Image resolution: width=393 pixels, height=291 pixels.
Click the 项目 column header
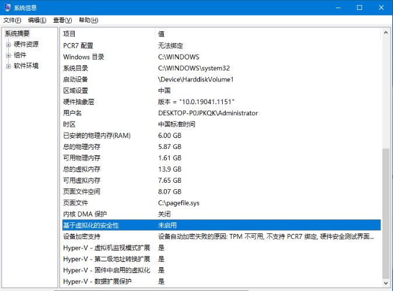[x=107, y=34]
